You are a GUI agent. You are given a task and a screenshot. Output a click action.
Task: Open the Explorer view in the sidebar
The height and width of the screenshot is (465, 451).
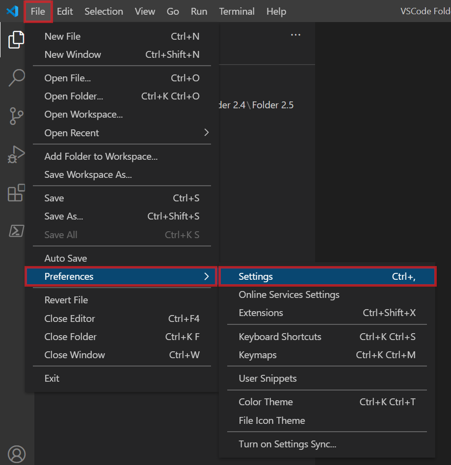click(16, 40)
